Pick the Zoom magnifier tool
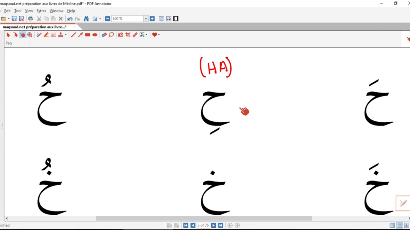This screenshot has height=230, width=410. coord(30,34)
